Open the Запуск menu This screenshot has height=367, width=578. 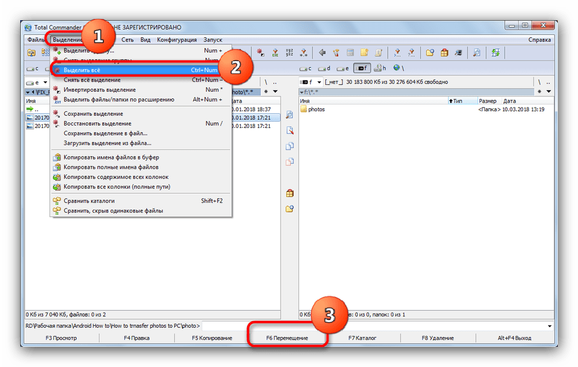[x=213, y=39]
